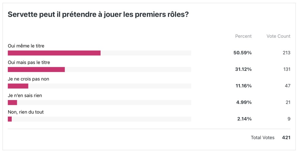The height and width of the screenshot is (153, 300).
Task: Click the 47 vote count
Action: (287, 86)
